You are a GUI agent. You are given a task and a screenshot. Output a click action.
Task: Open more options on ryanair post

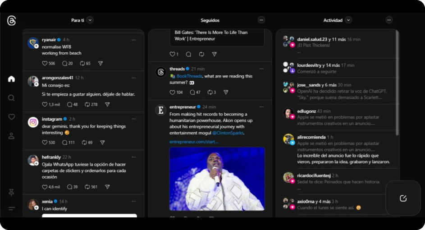(134, 40)
